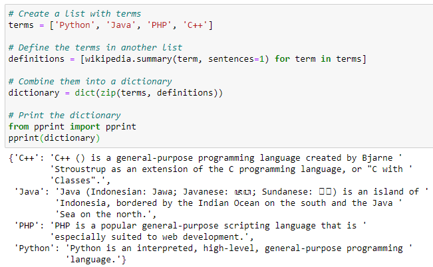Click the 'PHP' string in terms list
Image resolution: width=433 pixels, height=267 pixels.
coord(159,25)
